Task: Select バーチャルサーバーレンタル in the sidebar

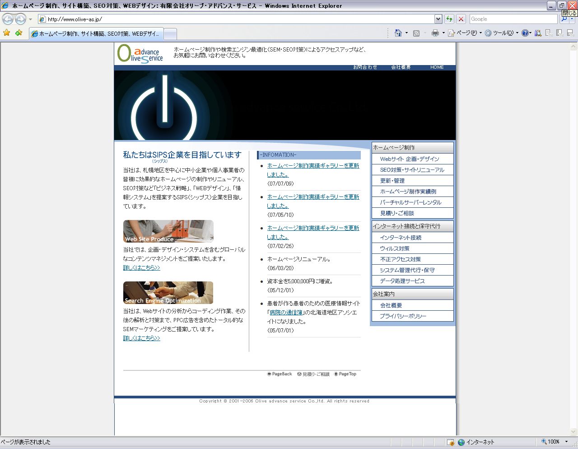Action: [413, 202]
